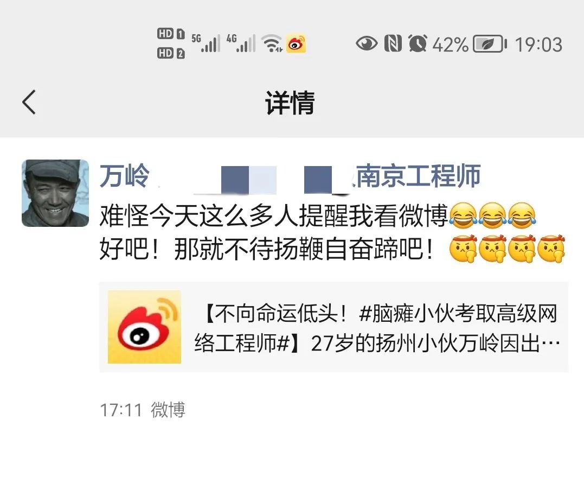
Task: Open the Weibo logo link thumbnail
Action: 145,327
